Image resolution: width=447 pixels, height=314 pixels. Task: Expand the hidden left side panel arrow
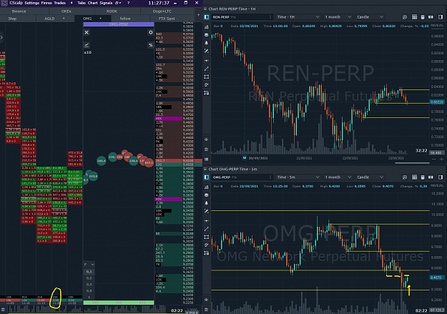click(x=1, y=37)
